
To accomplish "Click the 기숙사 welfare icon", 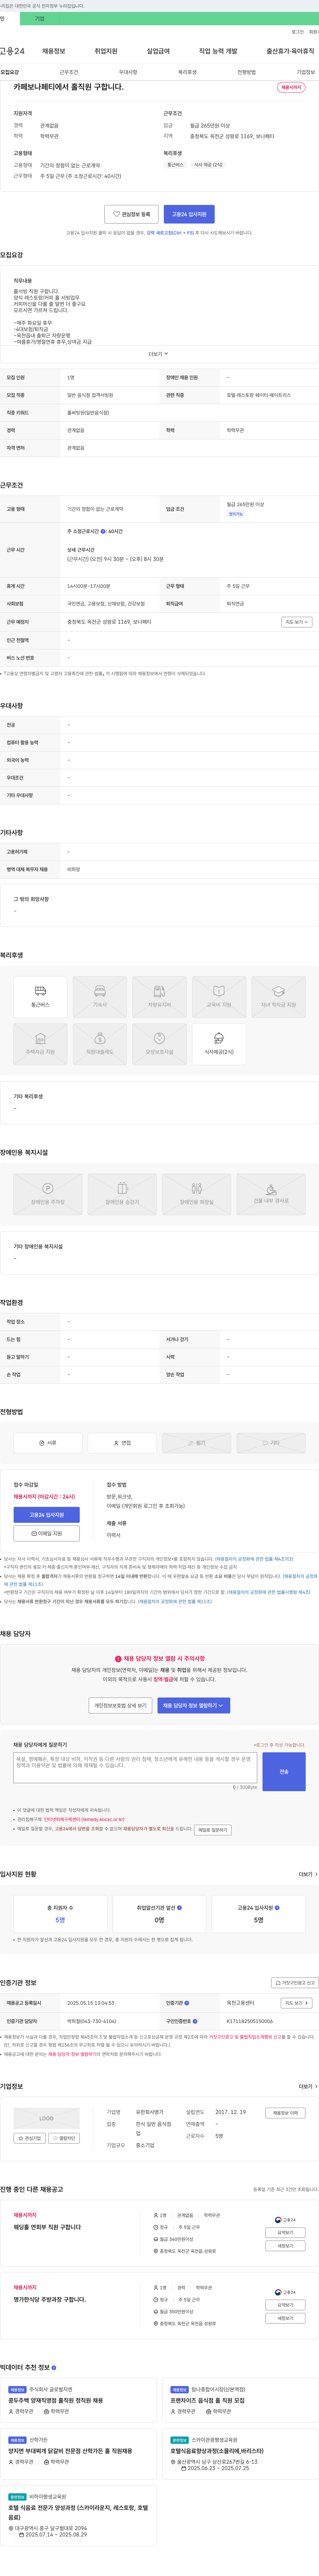I will [x=100, y=997].
